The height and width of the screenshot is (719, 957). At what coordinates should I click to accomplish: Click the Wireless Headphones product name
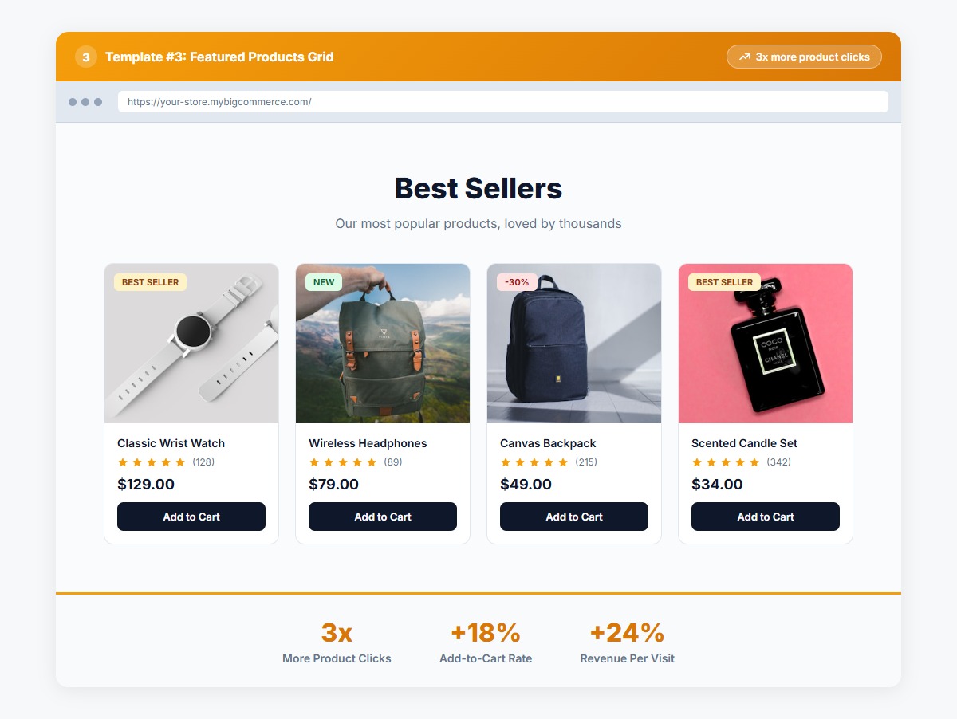pyautogui.click(x=368, y=443)
